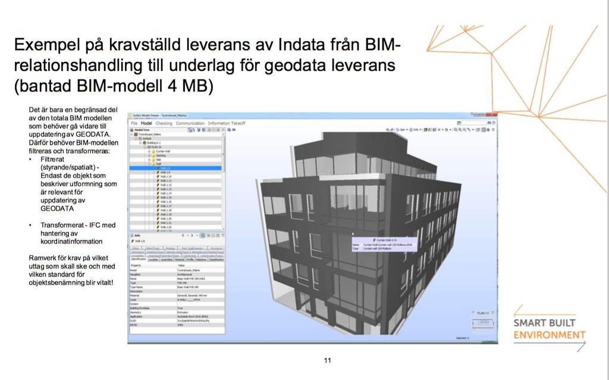Open the Spin tool dropdown arrow
Image resolution: width=609 pixels, height=380 pixels.
(408, 130)
